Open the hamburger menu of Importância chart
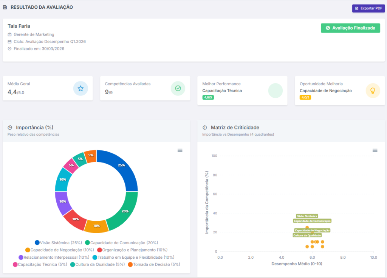The image size is (387, 278). tap(180, 150)
